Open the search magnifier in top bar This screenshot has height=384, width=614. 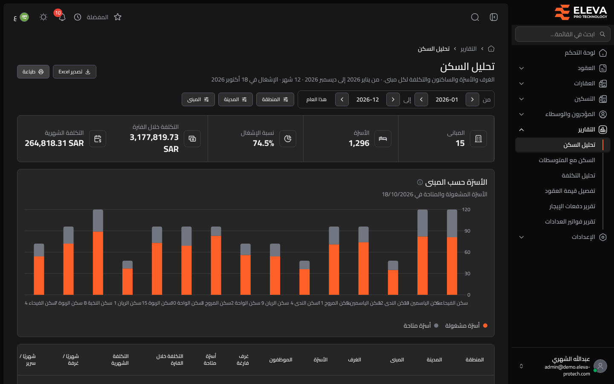475,17
